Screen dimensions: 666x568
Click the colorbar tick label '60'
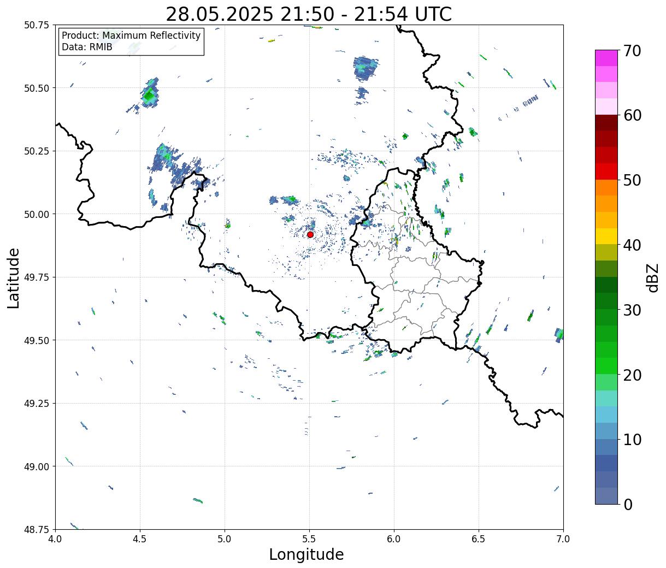(632, 115)
